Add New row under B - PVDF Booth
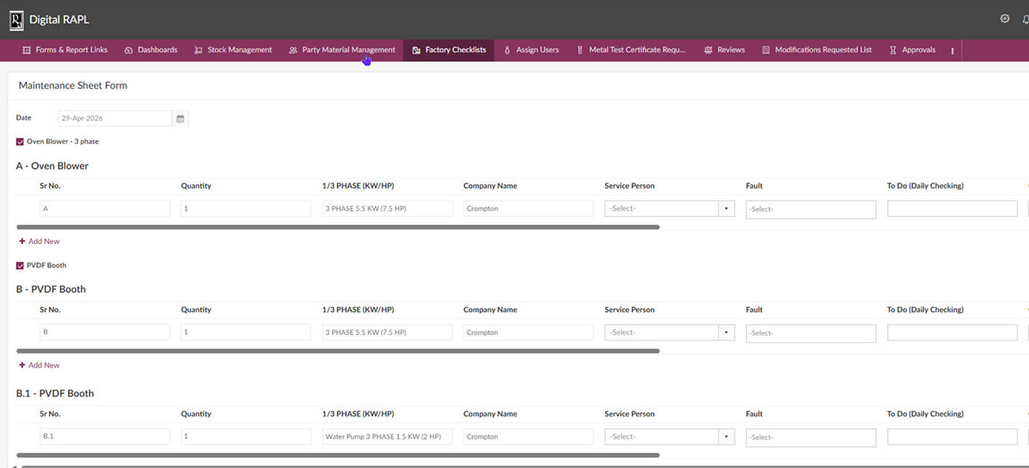 (39, 366)
